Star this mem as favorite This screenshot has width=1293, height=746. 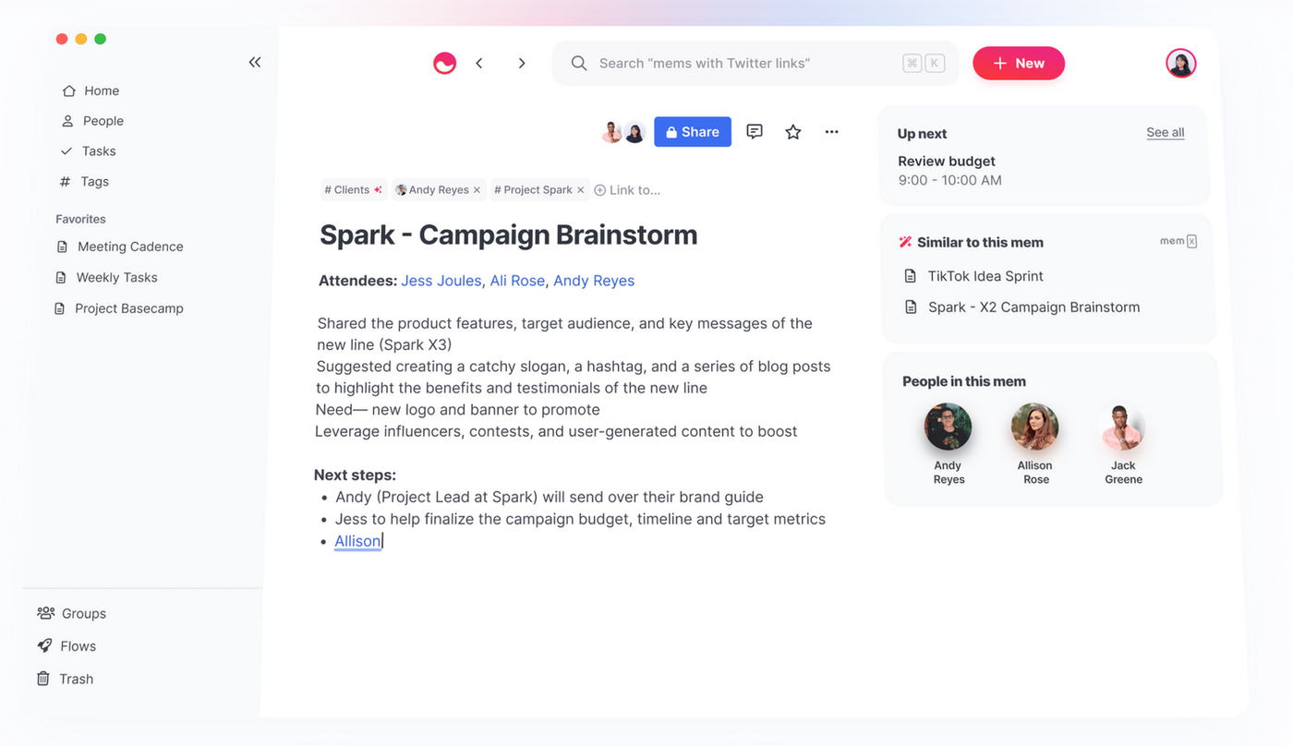793,132
